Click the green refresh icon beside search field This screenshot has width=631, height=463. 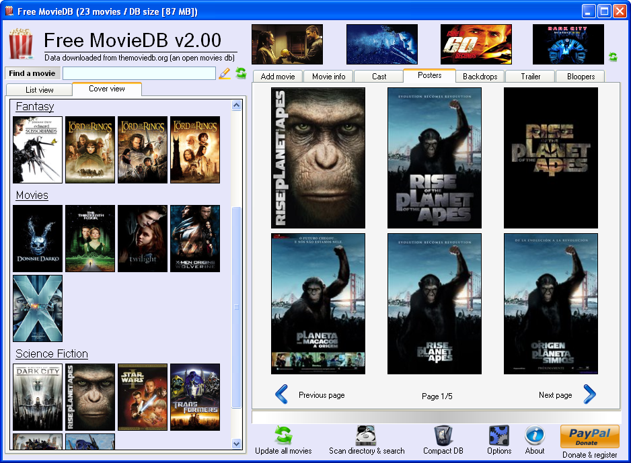(x=241, y=73)
